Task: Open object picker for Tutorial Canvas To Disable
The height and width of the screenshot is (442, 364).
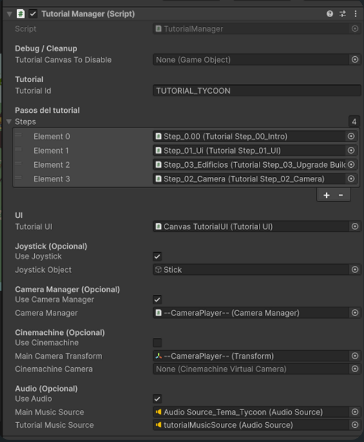Action: [355, 59]
